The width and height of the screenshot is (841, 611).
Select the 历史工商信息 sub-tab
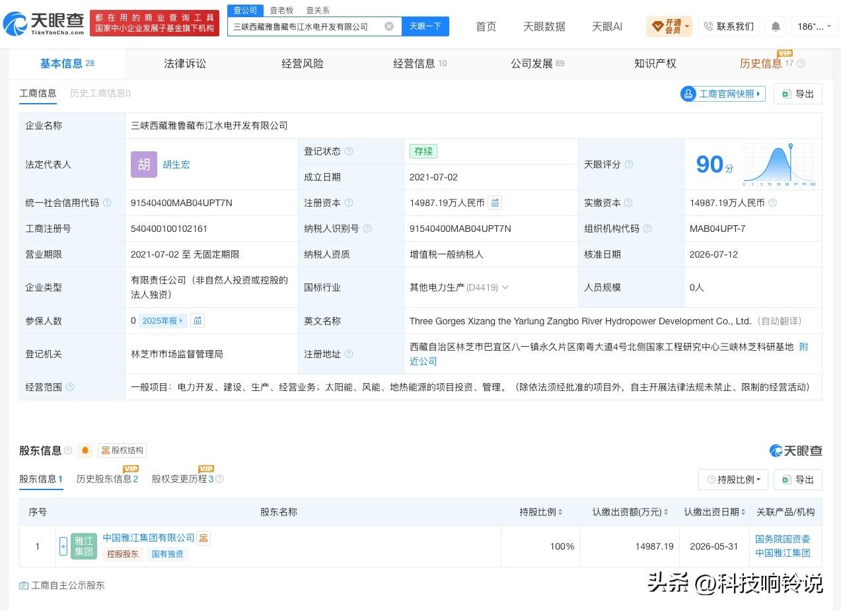pyautogui.click(x=100, y=93)
